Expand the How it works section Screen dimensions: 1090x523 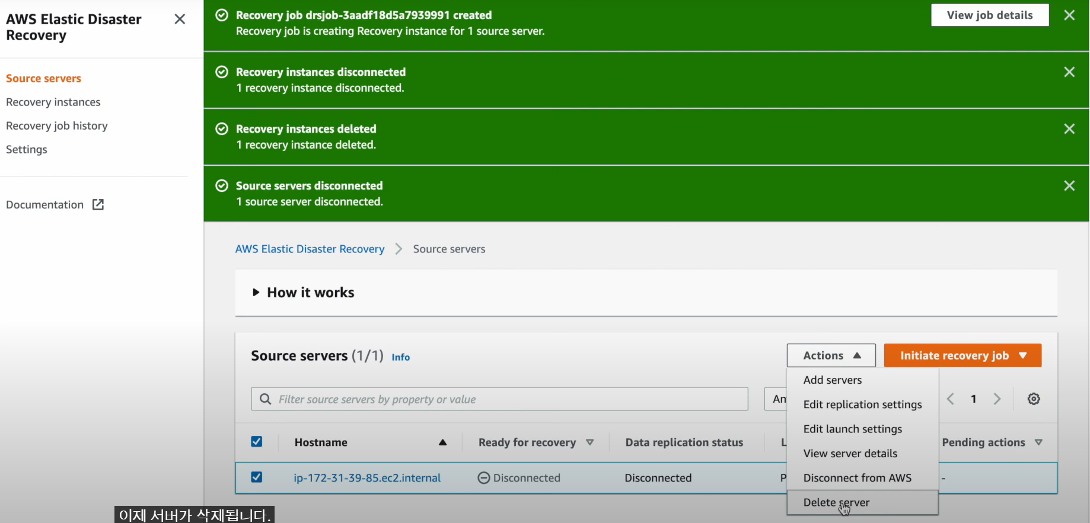[x=256, y=293]
